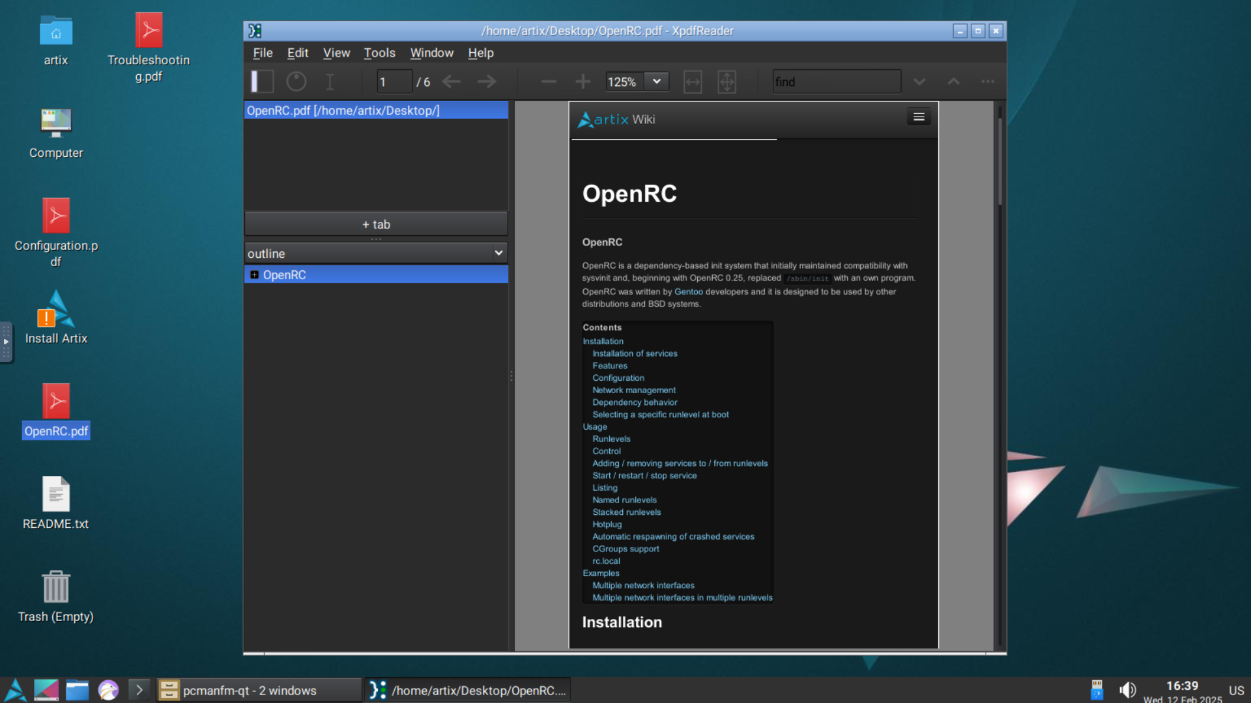This screenshot has width=1251, height=703.
Task: Open the View menu
Action: (336, 53)
